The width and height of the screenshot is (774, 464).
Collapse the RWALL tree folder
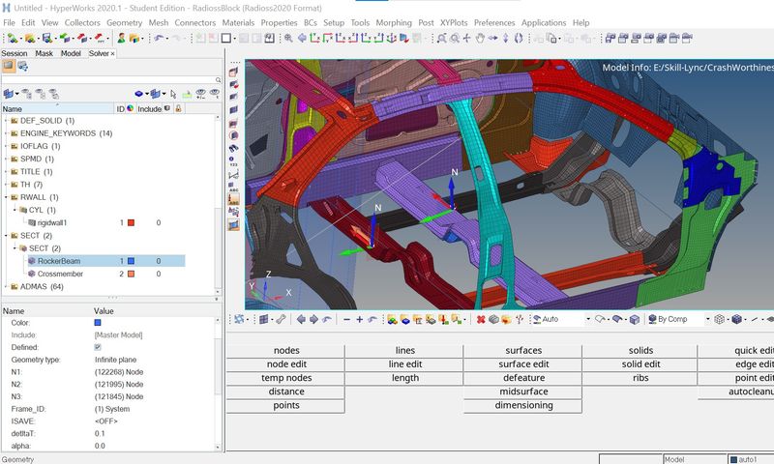pos(7,197)
